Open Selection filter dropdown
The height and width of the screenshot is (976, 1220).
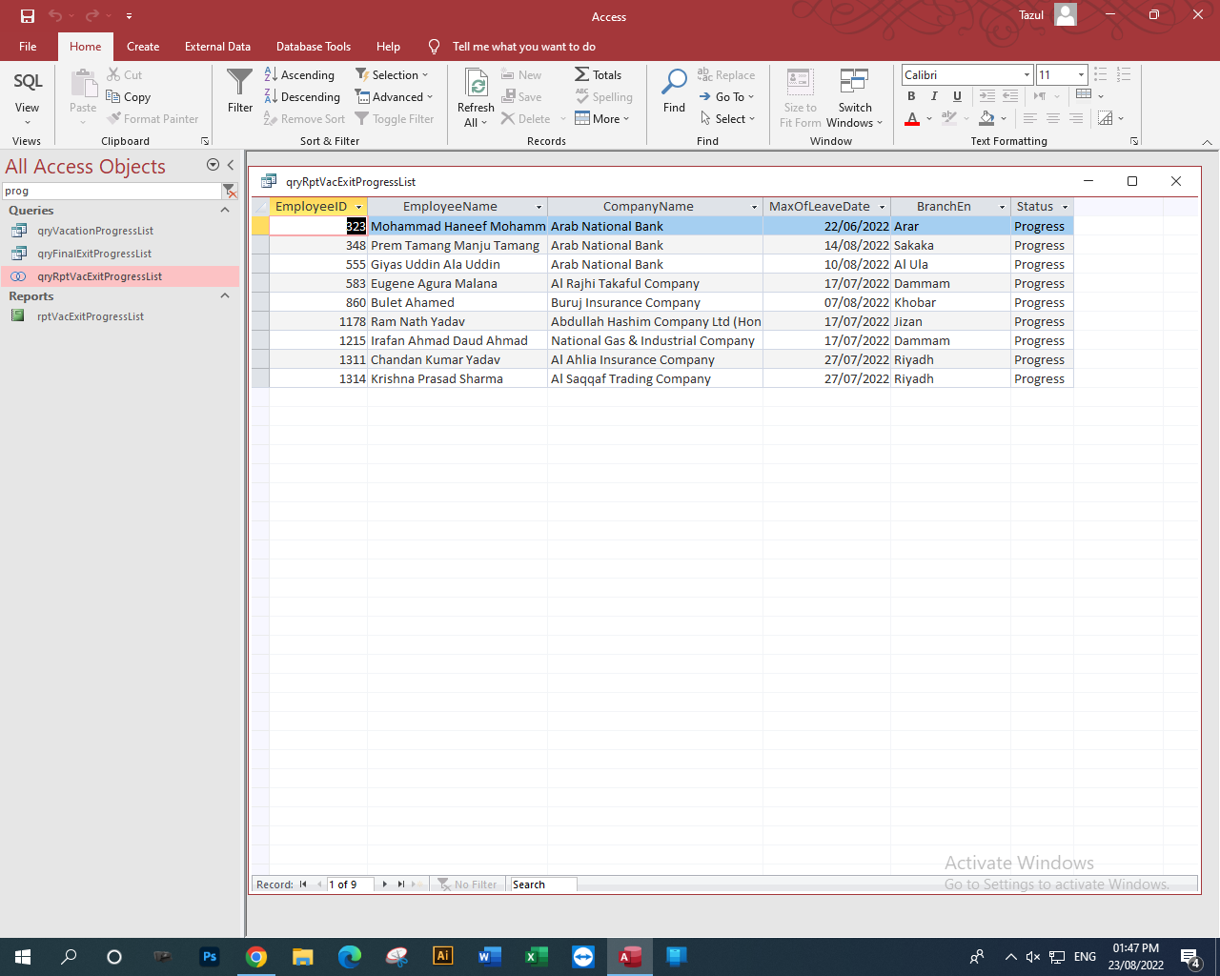pyautogui.click(x=392, y=74)
